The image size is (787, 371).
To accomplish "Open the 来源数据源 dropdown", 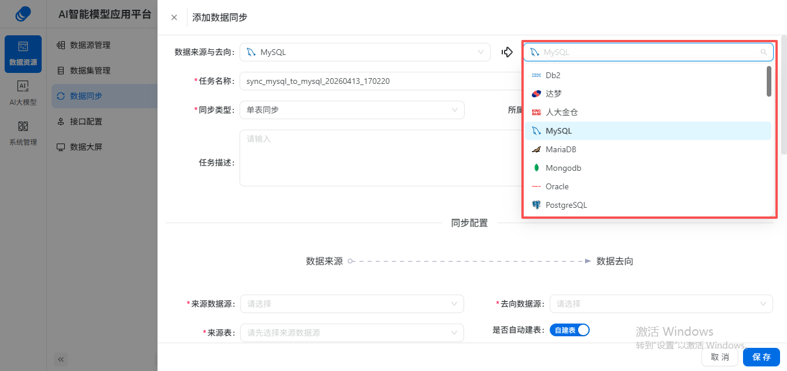I will [x=352, y=304].
